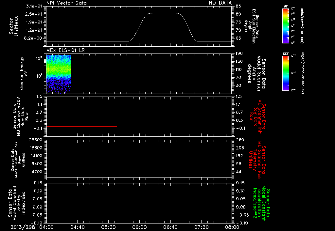335x231 pixels.
Task: Click the green 'Model Constant acceleration' label
Action: coord(261,203)
